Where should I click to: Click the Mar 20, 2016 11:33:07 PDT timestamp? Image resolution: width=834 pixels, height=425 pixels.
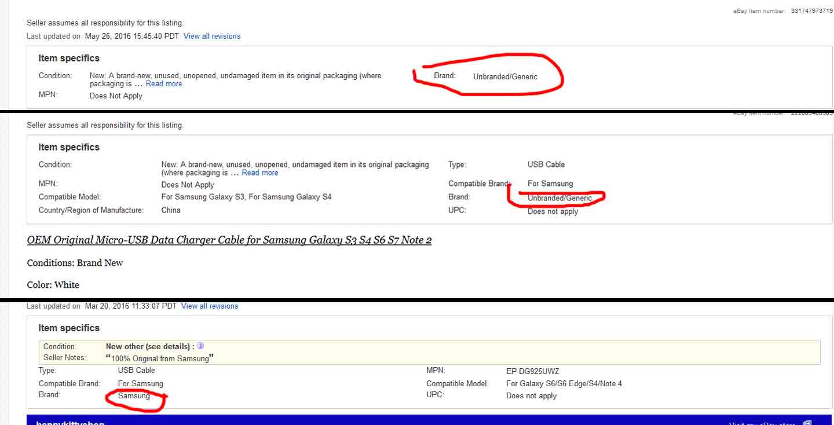[x=130, y=306]
